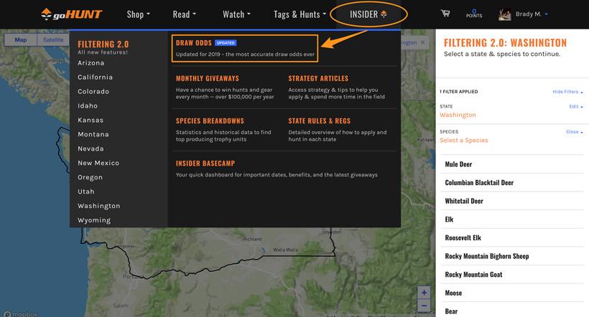Select Idaho in Filtering list
Screen dimensions: 589x317
88,106
